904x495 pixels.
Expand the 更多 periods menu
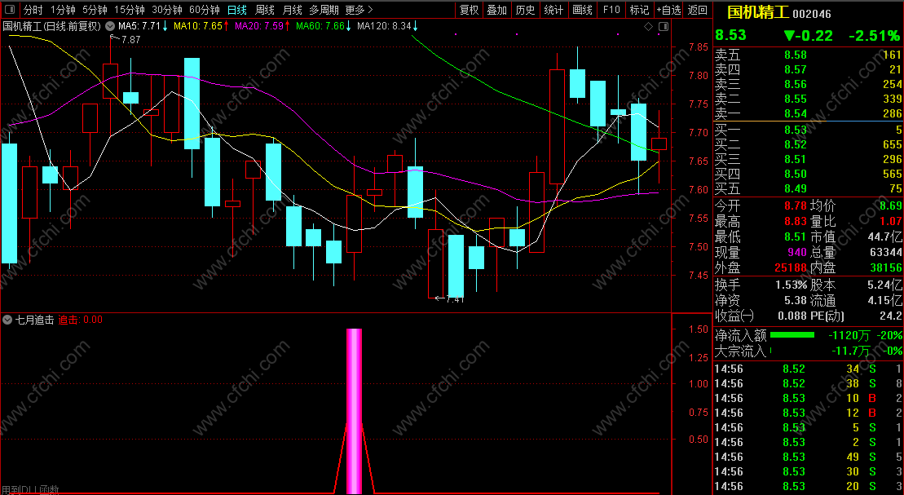point(359,10)
